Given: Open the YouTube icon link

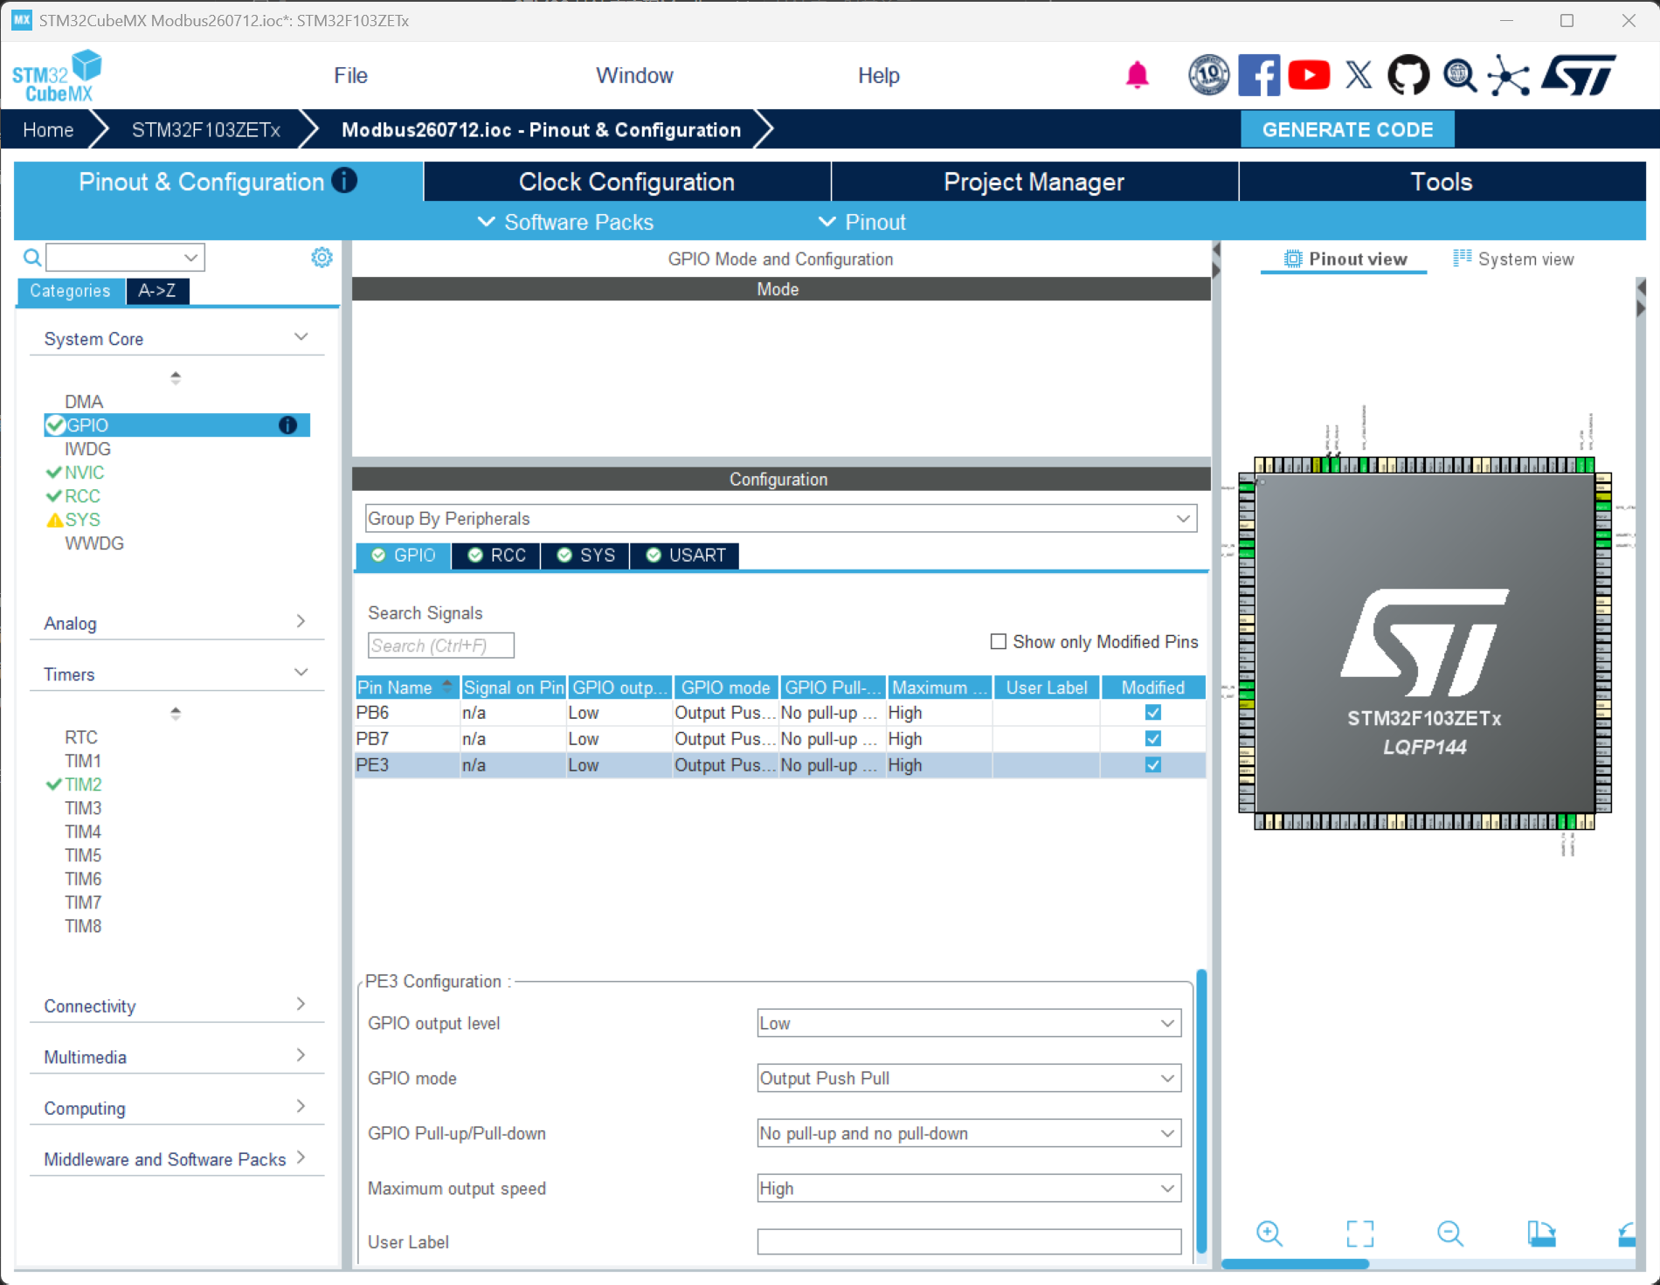Looking at the screenshot, I should (1309, 75).
